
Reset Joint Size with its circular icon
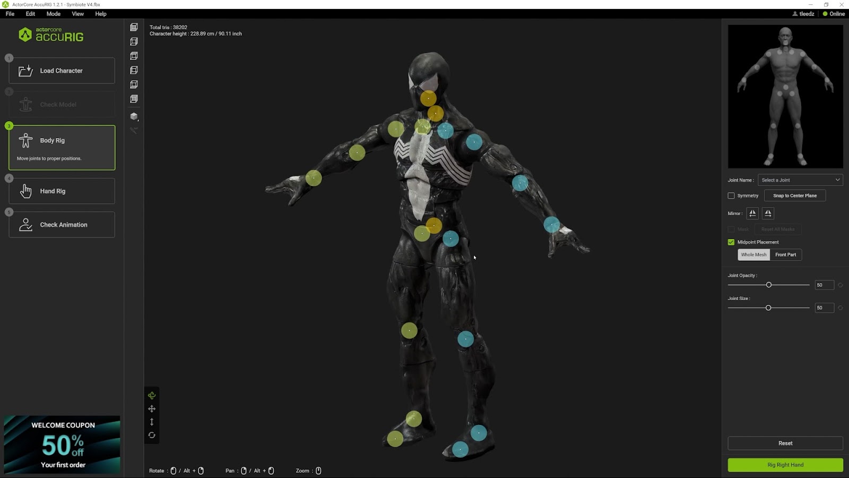840,308
